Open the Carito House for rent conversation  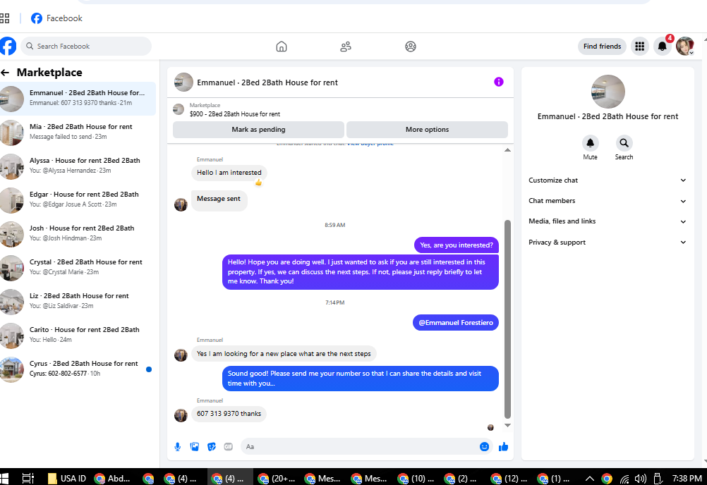(x=78, y=335)
